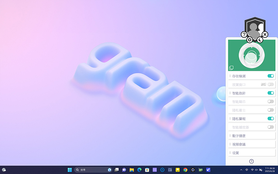278x174 pixels.
Task: Open File Explorer from the taskbar
Action: coord(132,170)
